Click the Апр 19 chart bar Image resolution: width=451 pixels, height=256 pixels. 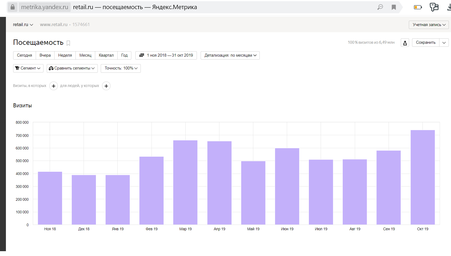pyautogui.click(x=219, y=183)
